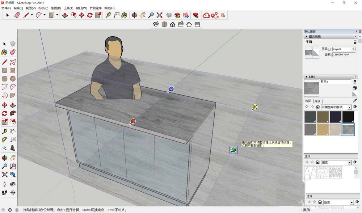Open the Layer0 layer dropdown

353,49
